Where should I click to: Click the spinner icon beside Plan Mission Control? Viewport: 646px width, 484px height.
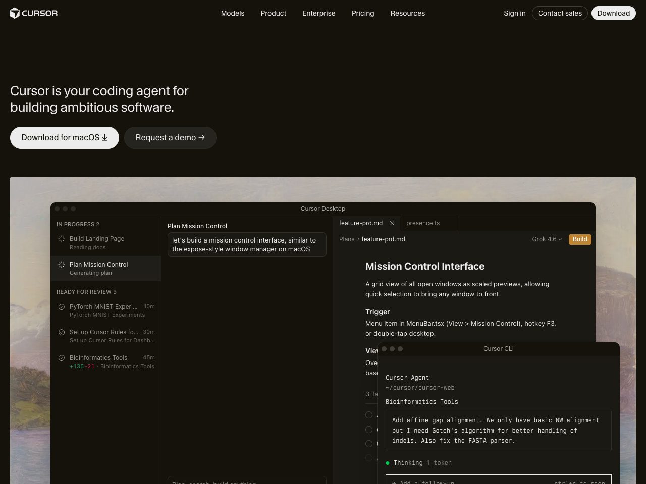(62, 265)
